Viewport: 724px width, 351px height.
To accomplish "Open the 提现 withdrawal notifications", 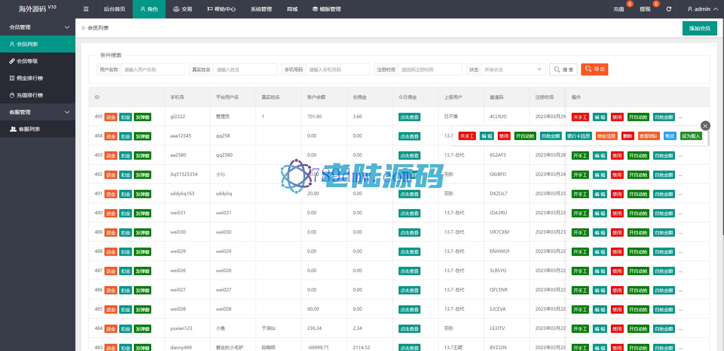I will point(645,9).
